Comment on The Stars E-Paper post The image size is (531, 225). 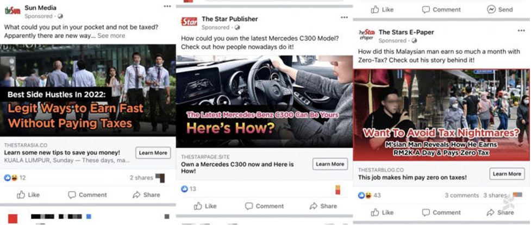tap(441, 212)
